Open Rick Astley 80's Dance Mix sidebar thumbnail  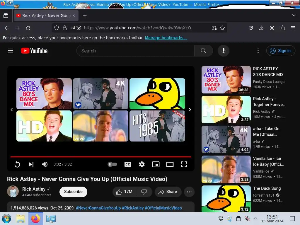point(226,80)
